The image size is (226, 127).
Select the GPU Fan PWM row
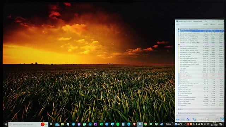[201, 96]
